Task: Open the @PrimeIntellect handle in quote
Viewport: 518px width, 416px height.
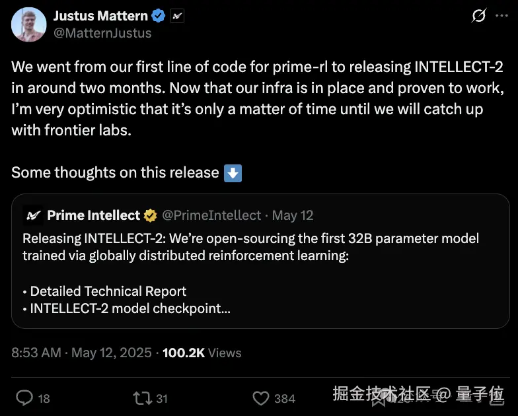Action: click(x=211, y=215)
